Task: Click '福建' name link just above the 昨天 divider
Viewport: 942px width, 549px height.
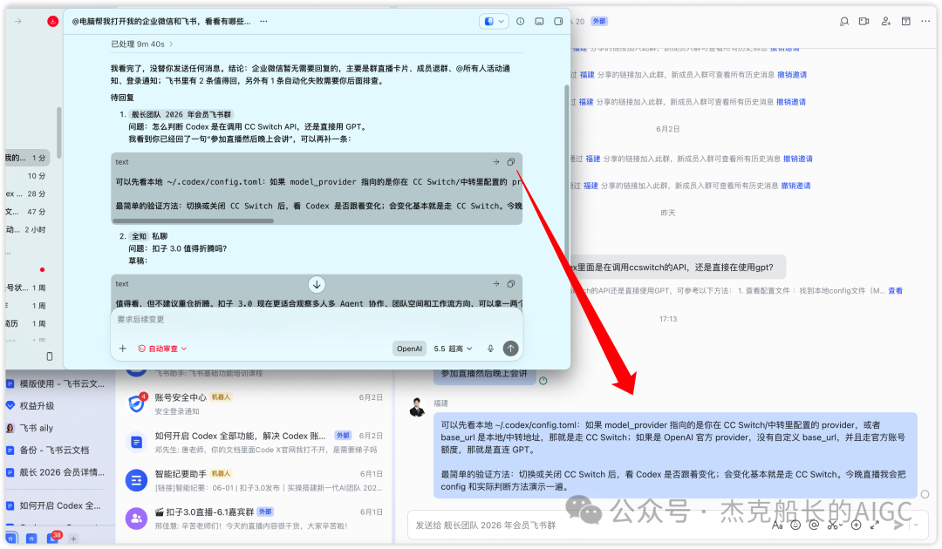Action: click(590, 186)
